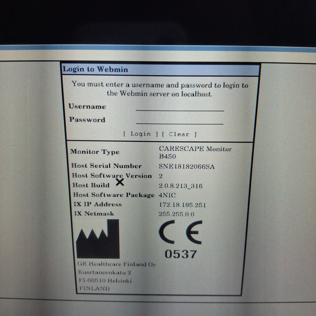Click the IX IP Address value 172.18.195.251

tap(182, 204)
